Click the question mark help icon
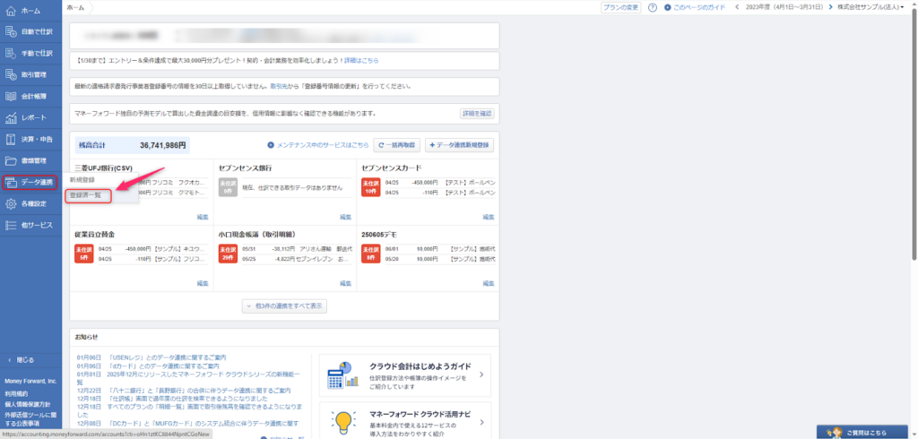The height and width of the screenshot is (439, 918). (x=653, y=7)
